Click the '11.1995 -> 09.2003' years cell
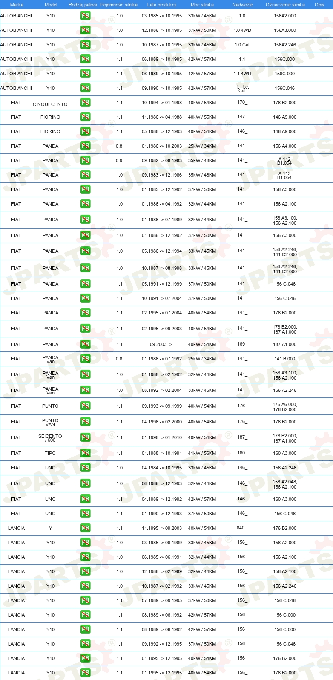The width and height of the screenshot is (333, 680). 162,528
